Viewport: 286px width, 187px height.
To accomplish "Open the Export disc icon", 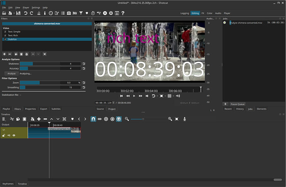I will (x=105, y=13).
